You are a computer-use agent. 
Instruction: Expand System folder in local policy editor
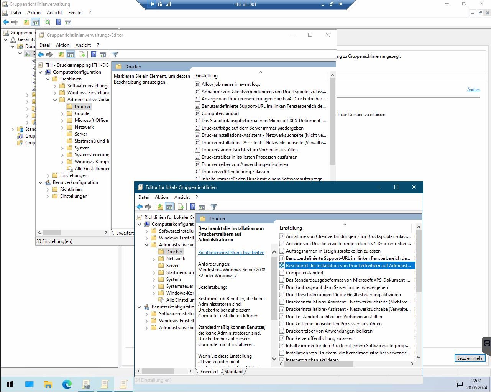(x=154, y=279)
